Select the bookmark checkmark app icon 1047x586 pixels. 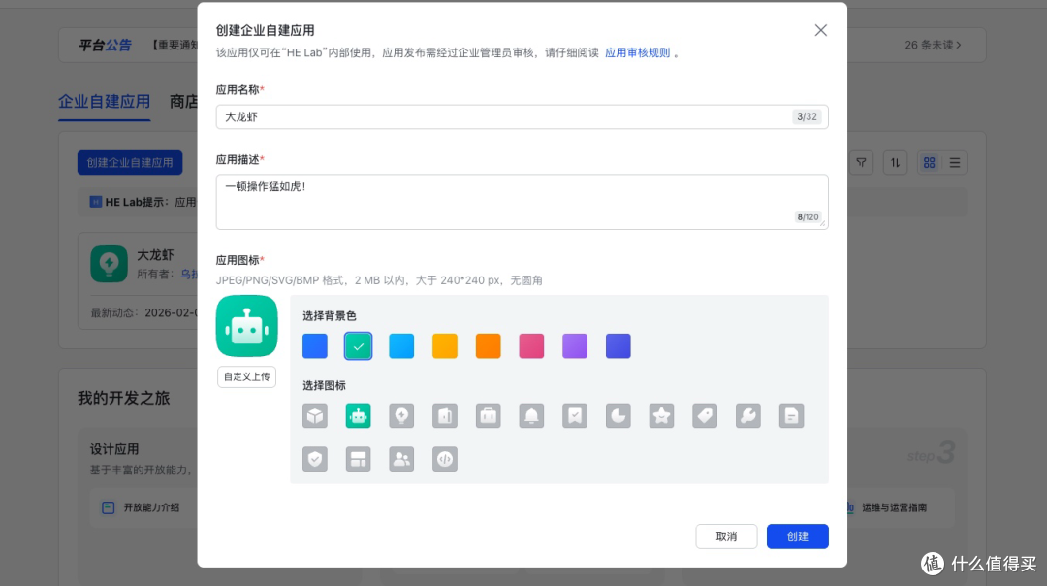point(575,415)
